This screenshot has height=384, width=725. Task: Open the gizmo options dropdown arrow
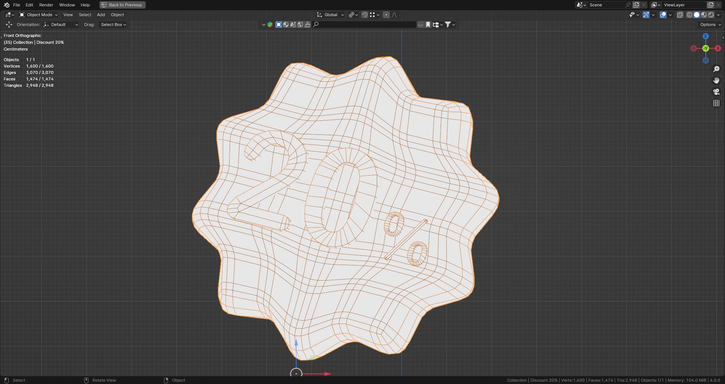[x=653, y=15]
